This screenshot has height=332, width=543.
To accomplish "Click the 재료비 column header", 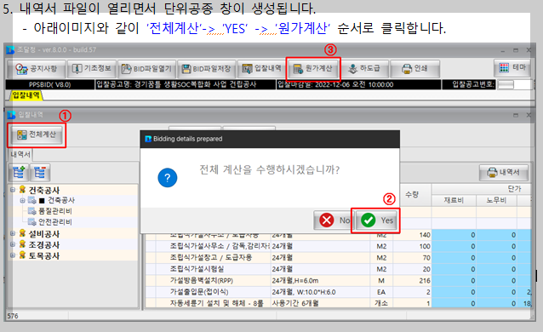I will pos(454,200).
